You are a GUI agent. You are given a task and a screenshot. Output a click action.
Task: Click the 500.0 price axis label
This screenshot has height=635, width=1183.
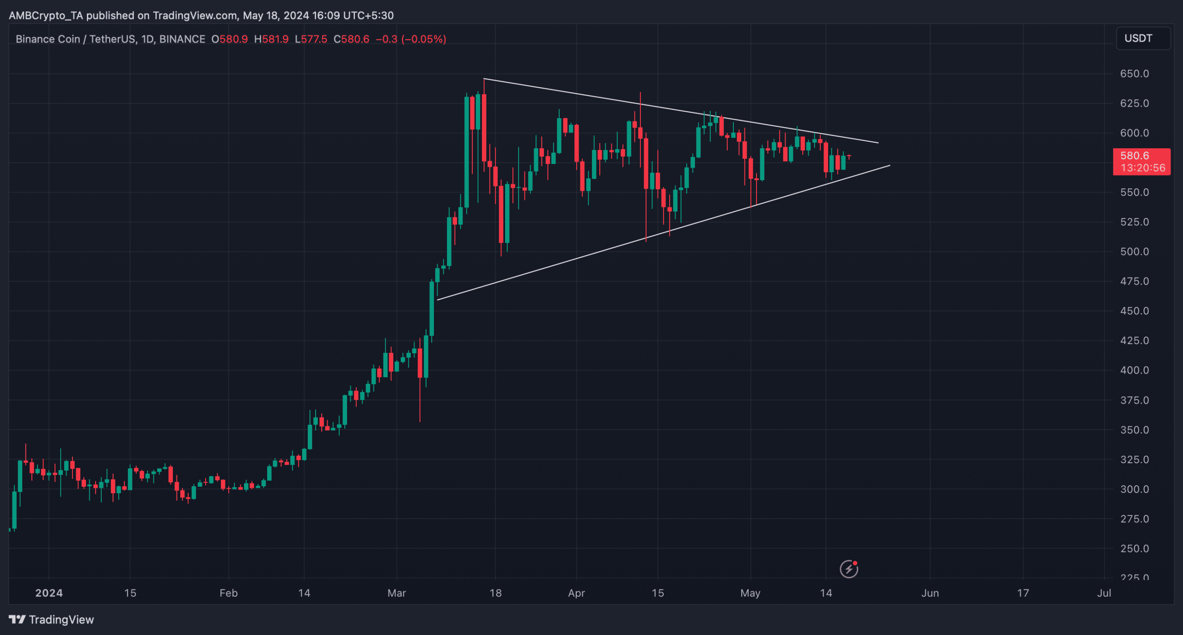(x=1134, y=251)
